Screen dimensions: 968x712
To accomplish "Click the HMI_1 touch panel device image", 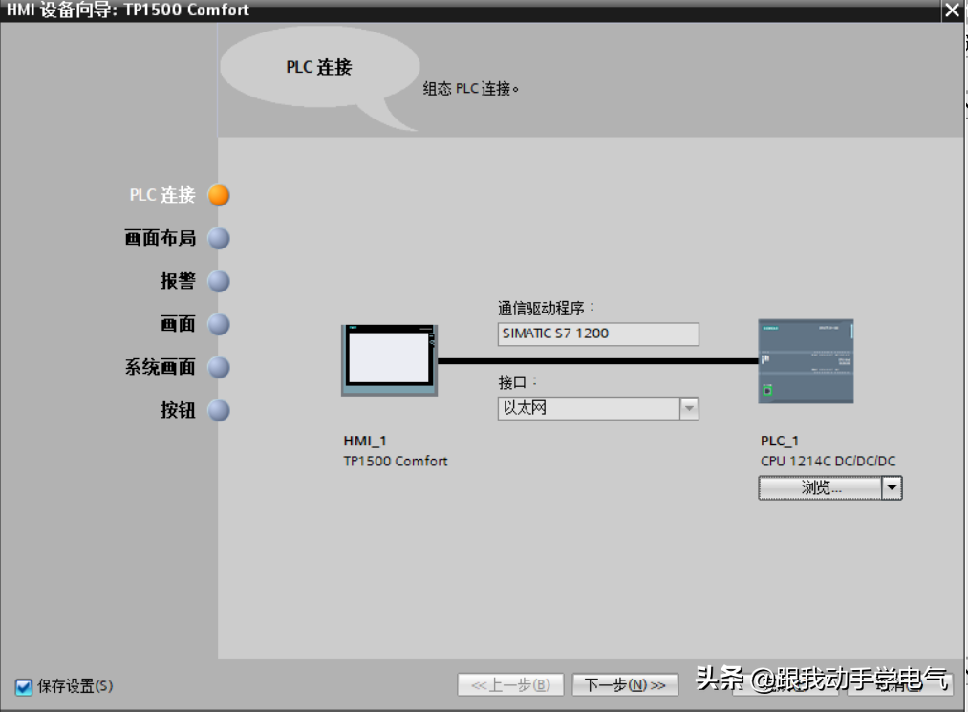I will tap(389, 359).
